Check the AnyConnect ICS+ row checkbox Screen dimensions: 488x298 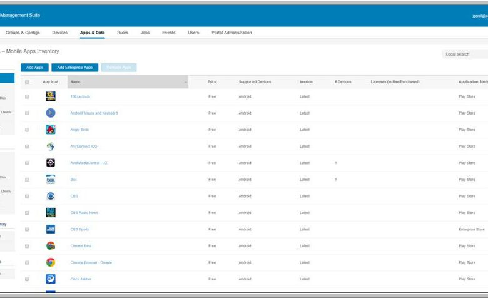point(27,146)
